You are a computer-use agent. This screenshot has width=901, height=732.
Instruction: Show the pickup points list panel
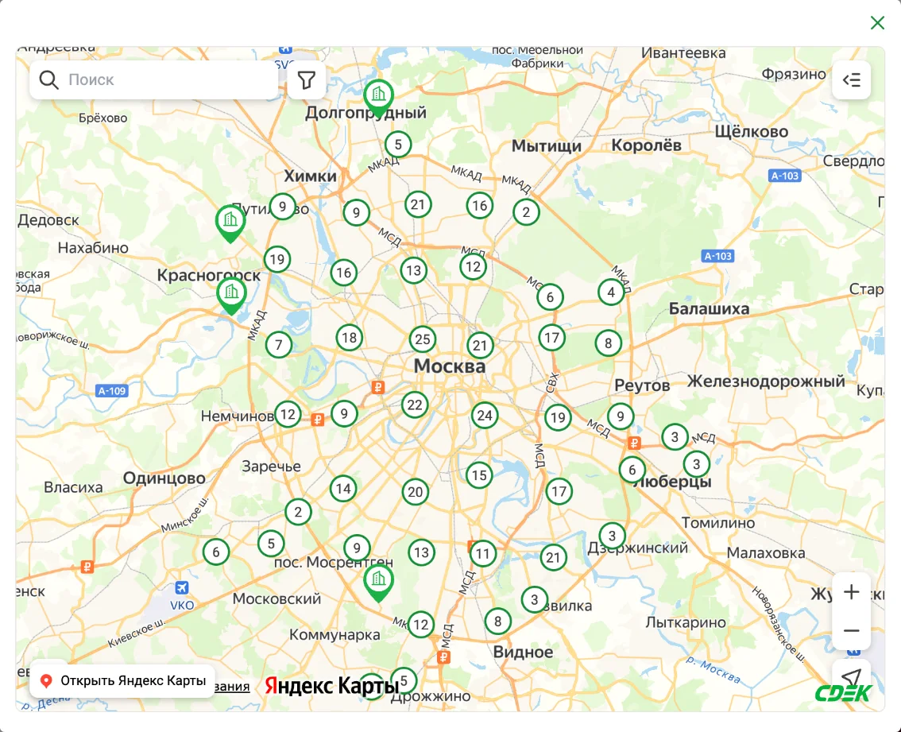click(x=851, y=80)
